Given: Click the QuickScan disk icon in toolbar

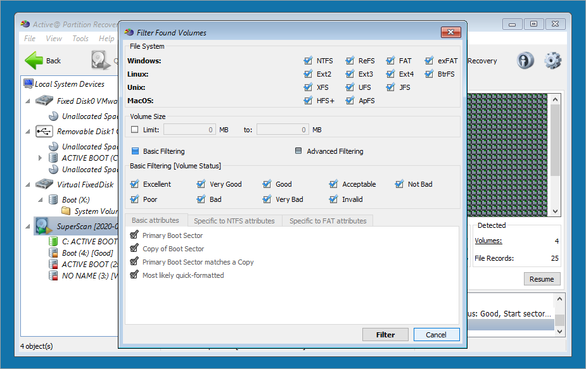Looking at the screenshot, I should pyautogui.click(x=101, y=61).
